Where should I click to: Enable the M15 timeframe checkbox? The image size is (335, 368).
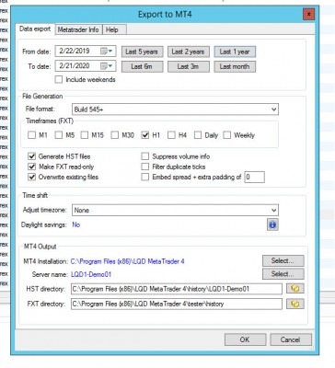point(85,135)
